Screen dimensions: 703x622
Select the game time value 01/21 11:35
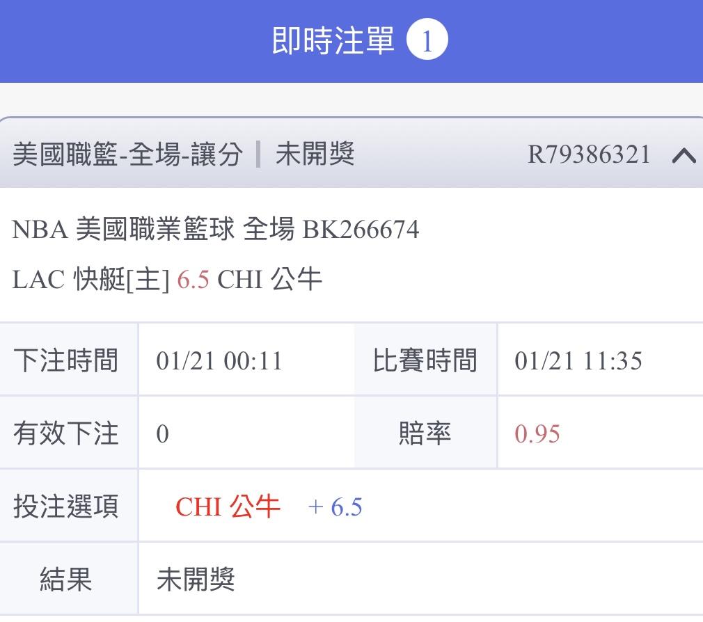click(578, 361)
